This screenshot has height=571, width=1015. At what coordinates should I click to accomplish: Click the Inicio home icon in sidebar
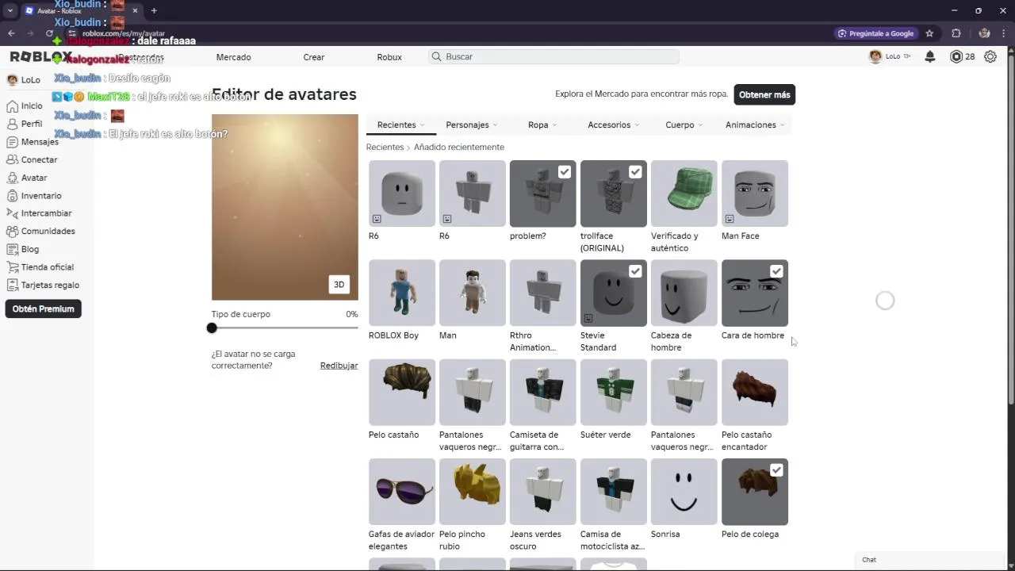pos(13,106)
